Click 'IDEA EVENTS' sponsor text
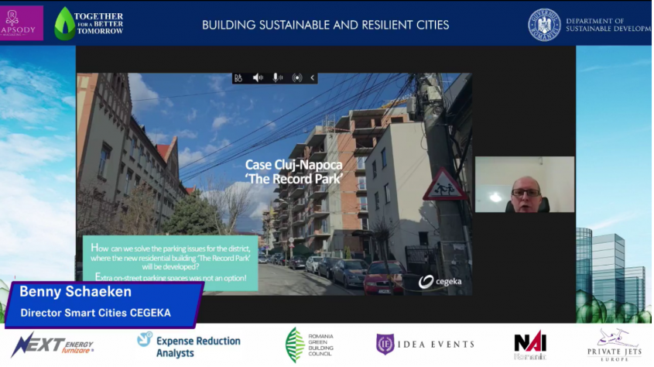The width and height of the screenshot is (654, 367). point(437,345)
